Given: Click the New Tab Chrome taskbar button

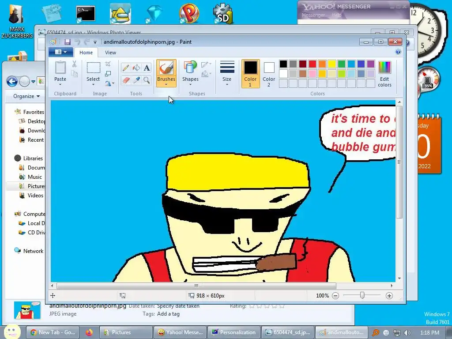Looking at the screenshot, I should (53, 332).
